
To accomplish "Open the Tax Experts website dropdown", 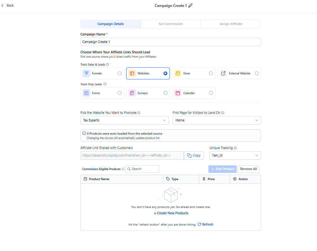I will click(x=125, y=120).
